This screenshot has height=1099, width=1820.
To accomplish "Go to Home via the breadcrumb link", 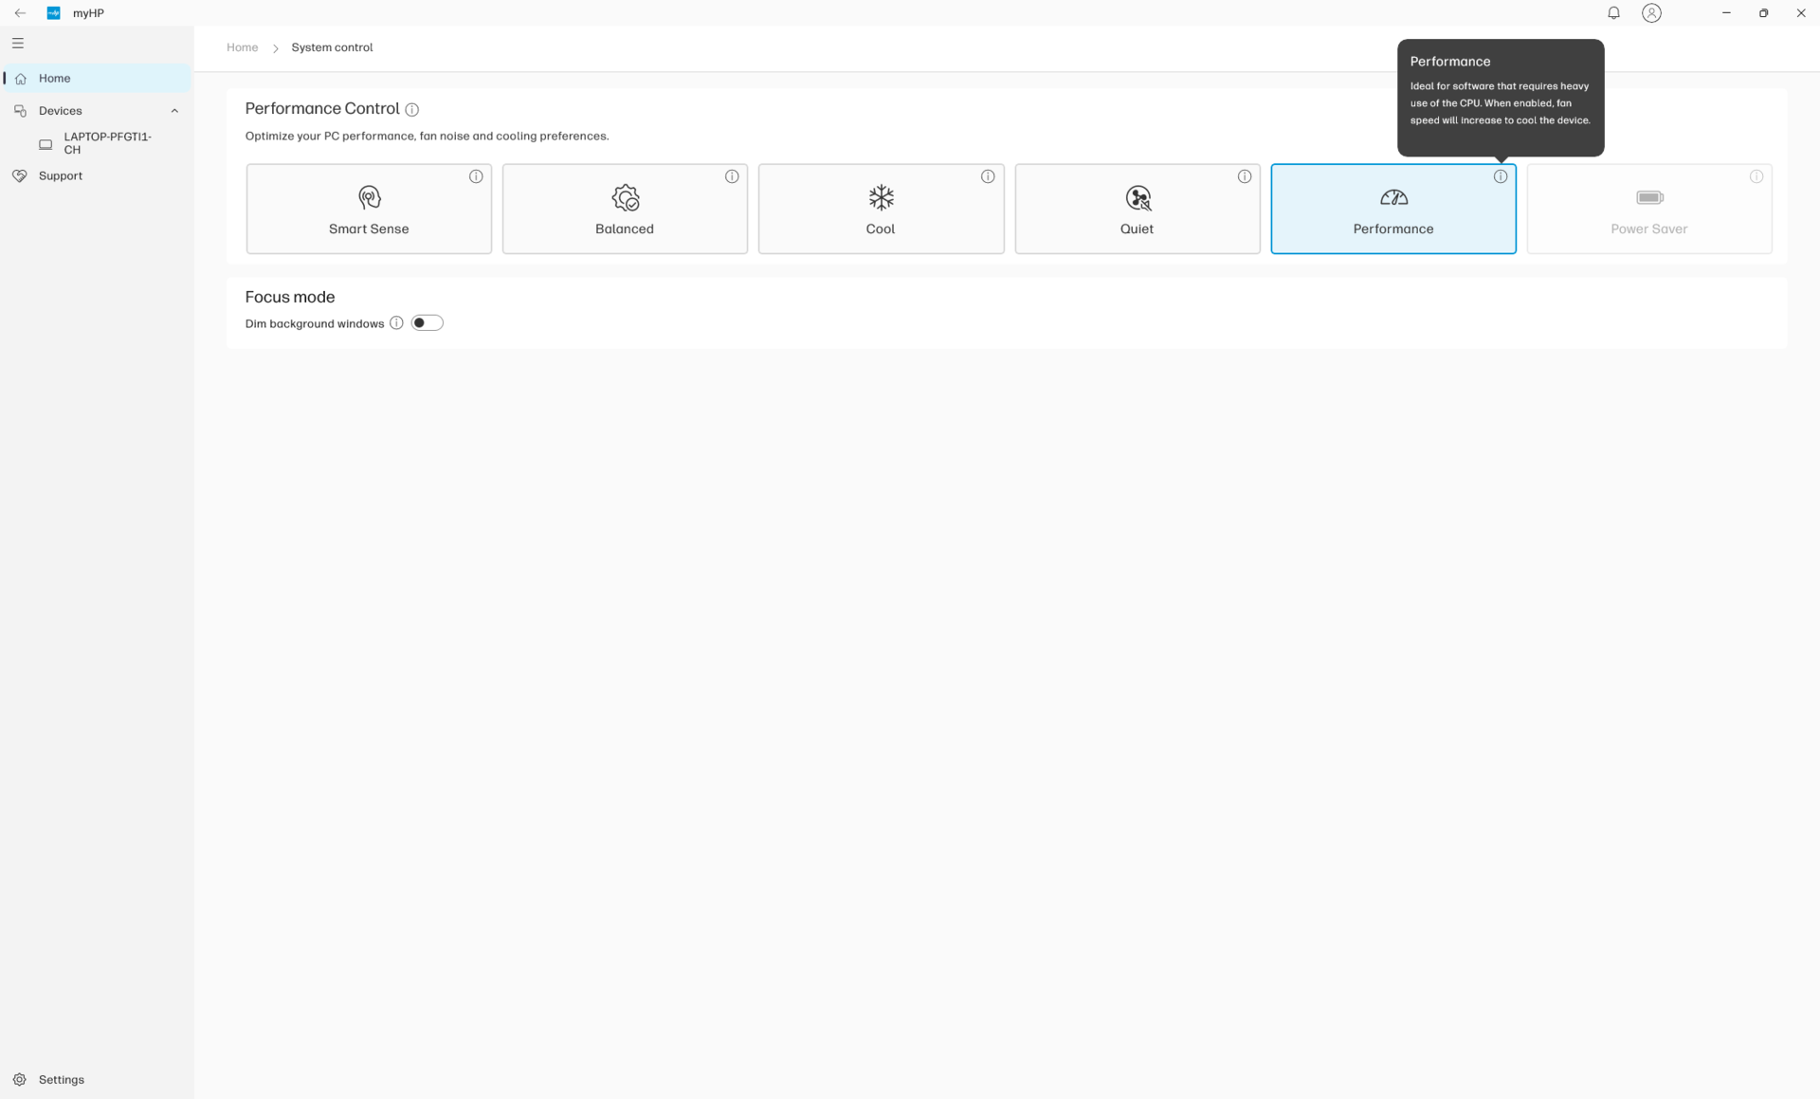I will pyautogui.click(x=242, y=47).
